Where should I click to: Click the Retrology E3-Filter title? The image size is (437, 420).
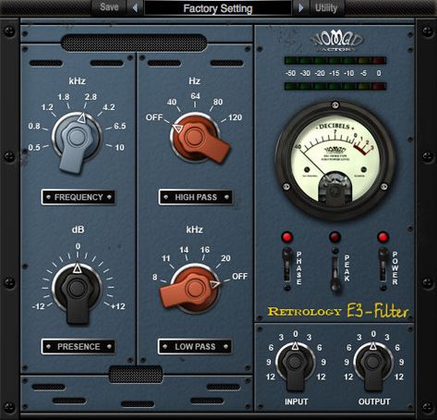(338, 311)
